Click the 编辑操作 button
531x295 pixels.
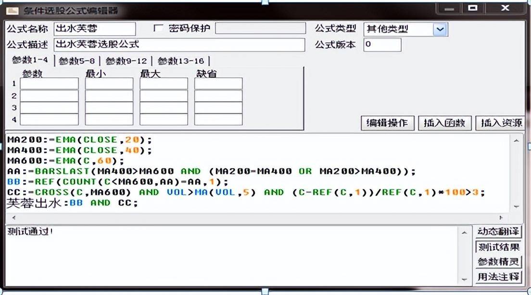[x=387, y=123]
